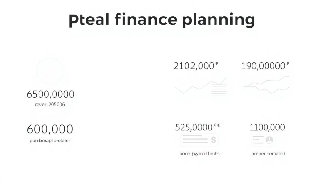Select the 600,000 figure
The width and height of the screenshot is (326, 186).
pos(50,129)
